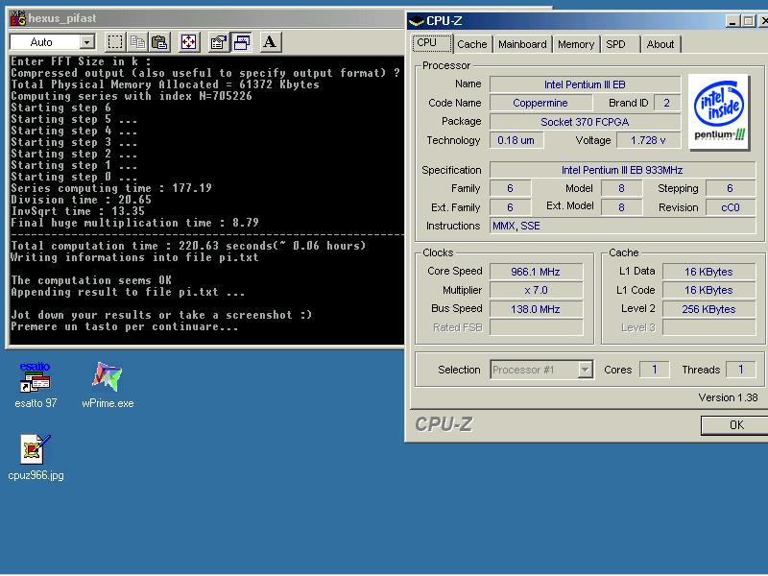Switch to the CPU tab
The width and height of the screenshot is (768, 576).
coord(431,43)
